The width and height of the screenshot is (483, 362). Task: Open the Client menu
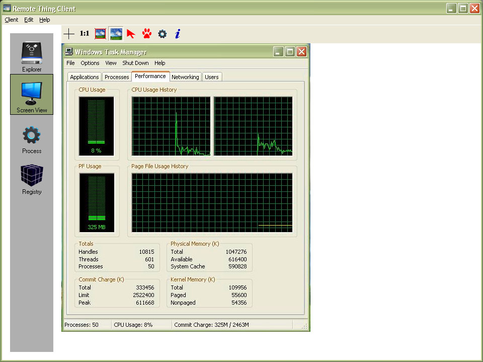12,20
